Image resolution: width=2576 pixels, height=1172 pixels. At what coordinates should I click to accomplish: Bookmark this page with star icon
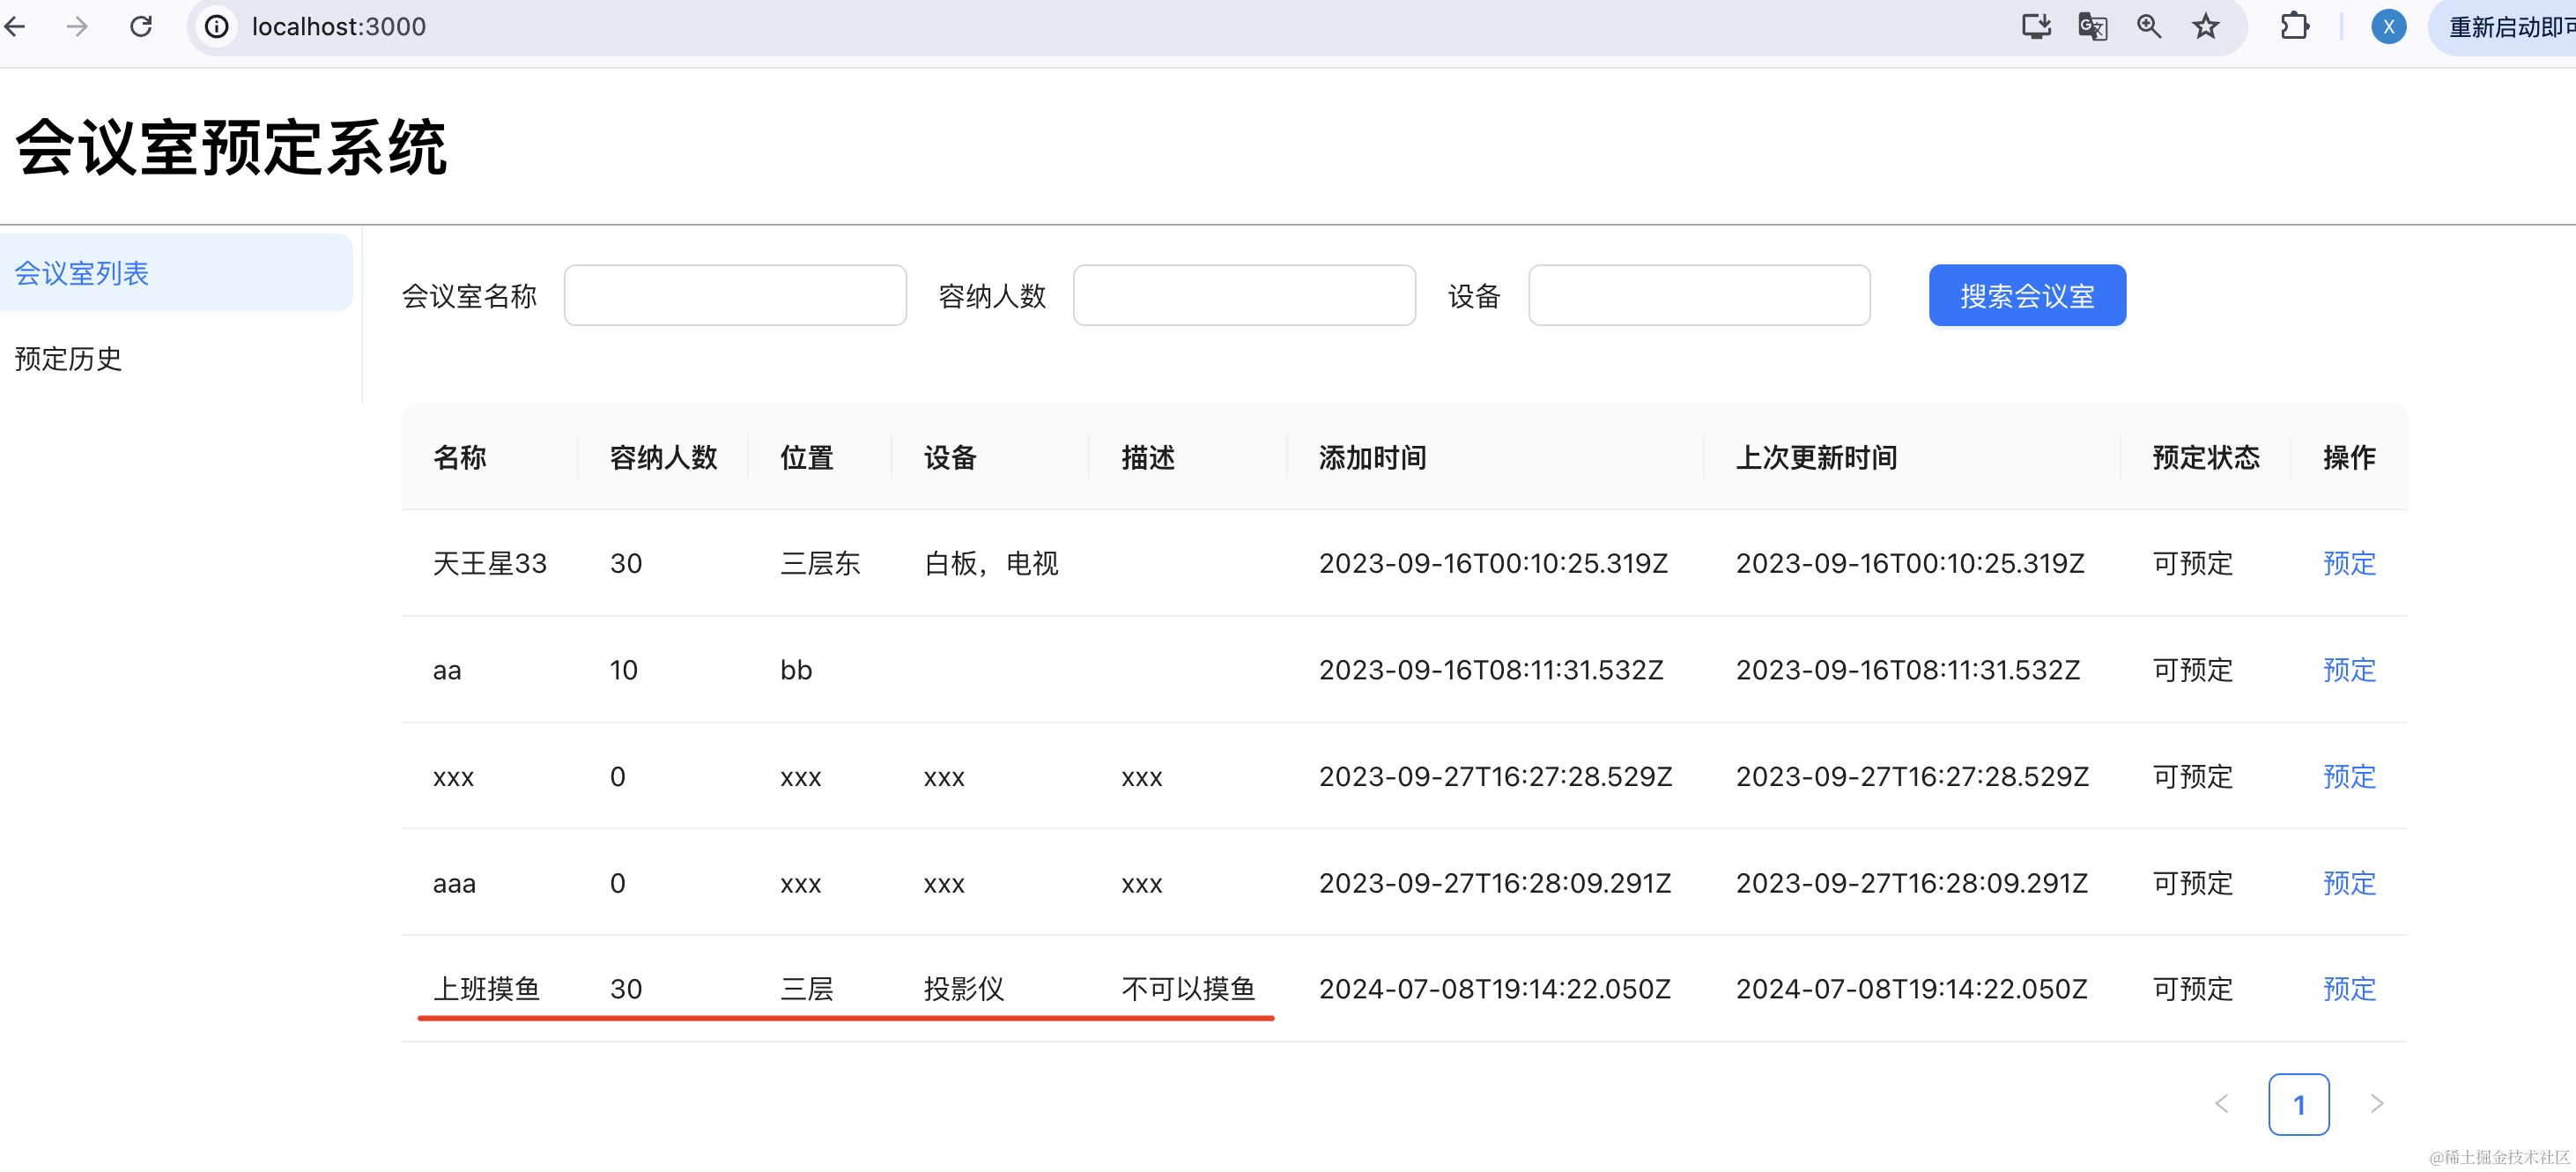[2206, 26]
